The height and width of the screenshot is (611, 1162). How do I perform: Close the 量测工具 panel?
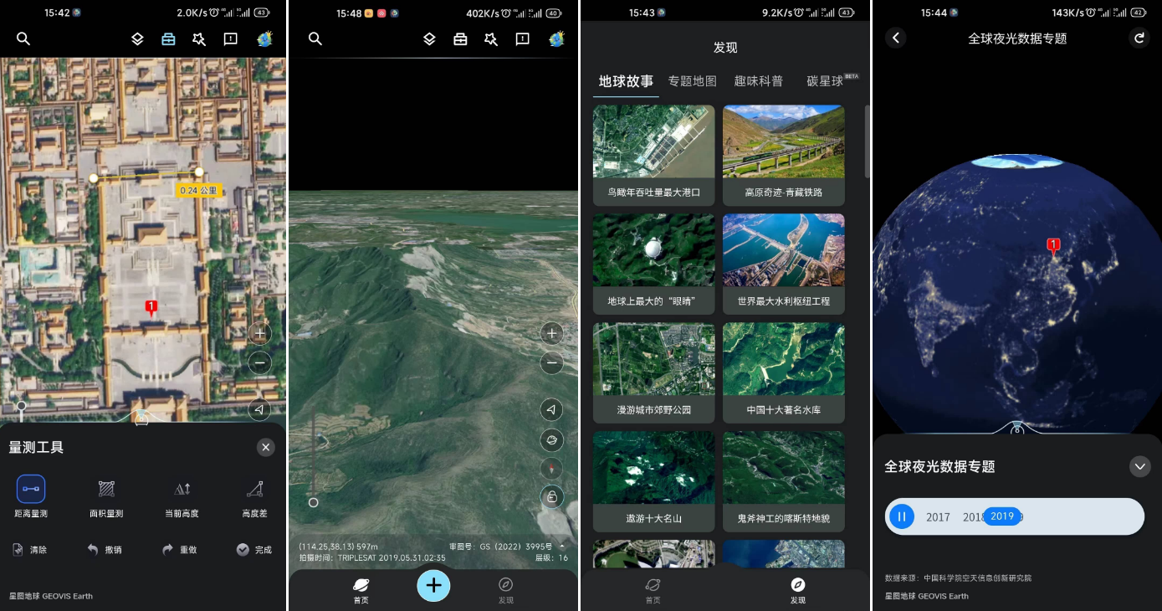tap(266, 447)
